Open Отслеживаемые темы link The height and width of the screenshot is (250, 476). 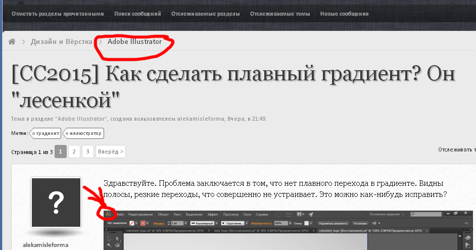pos(280,14)
